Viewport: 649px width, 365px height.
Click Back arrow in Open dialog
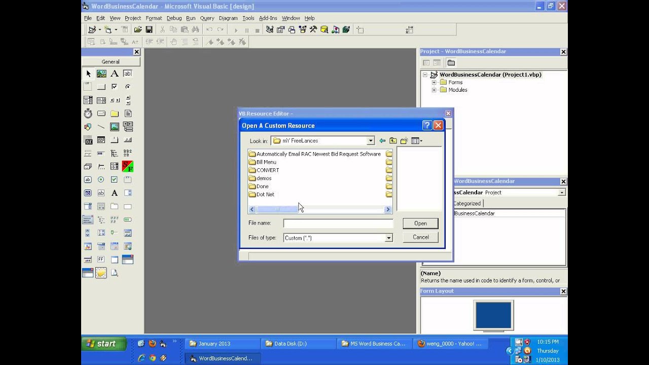382,141
